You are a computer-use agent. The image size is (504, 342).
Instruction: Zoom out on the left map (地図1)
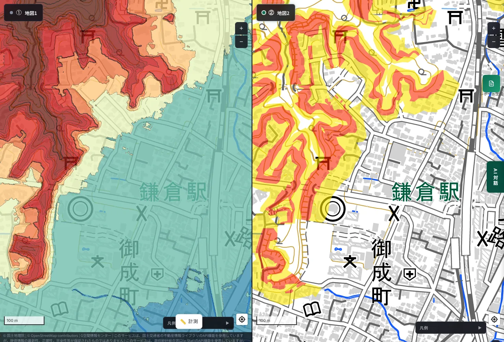coord(241,41)
